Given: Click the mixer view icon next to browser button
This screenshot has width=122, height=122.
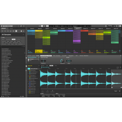Looking at the screenshot, I should point(24,26).
